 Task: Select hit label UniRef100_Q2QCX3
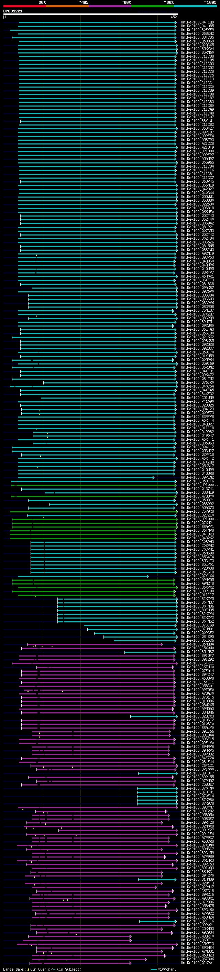point(197,716)
